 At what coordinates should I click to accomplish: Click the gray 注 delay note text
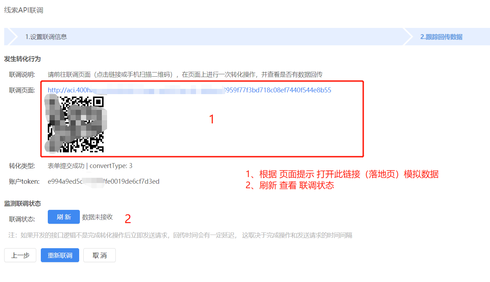(x=180, y=235)
